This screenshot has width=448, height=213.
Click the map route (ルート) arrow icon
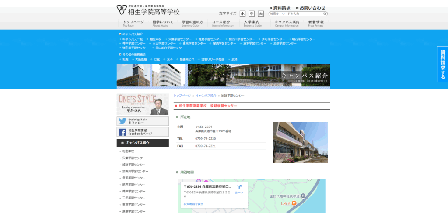tap(239, 187)
